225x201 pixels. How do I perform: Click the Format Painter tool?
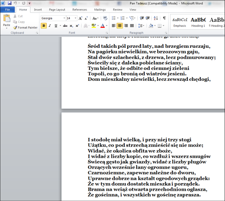click(x=25, y=27)
